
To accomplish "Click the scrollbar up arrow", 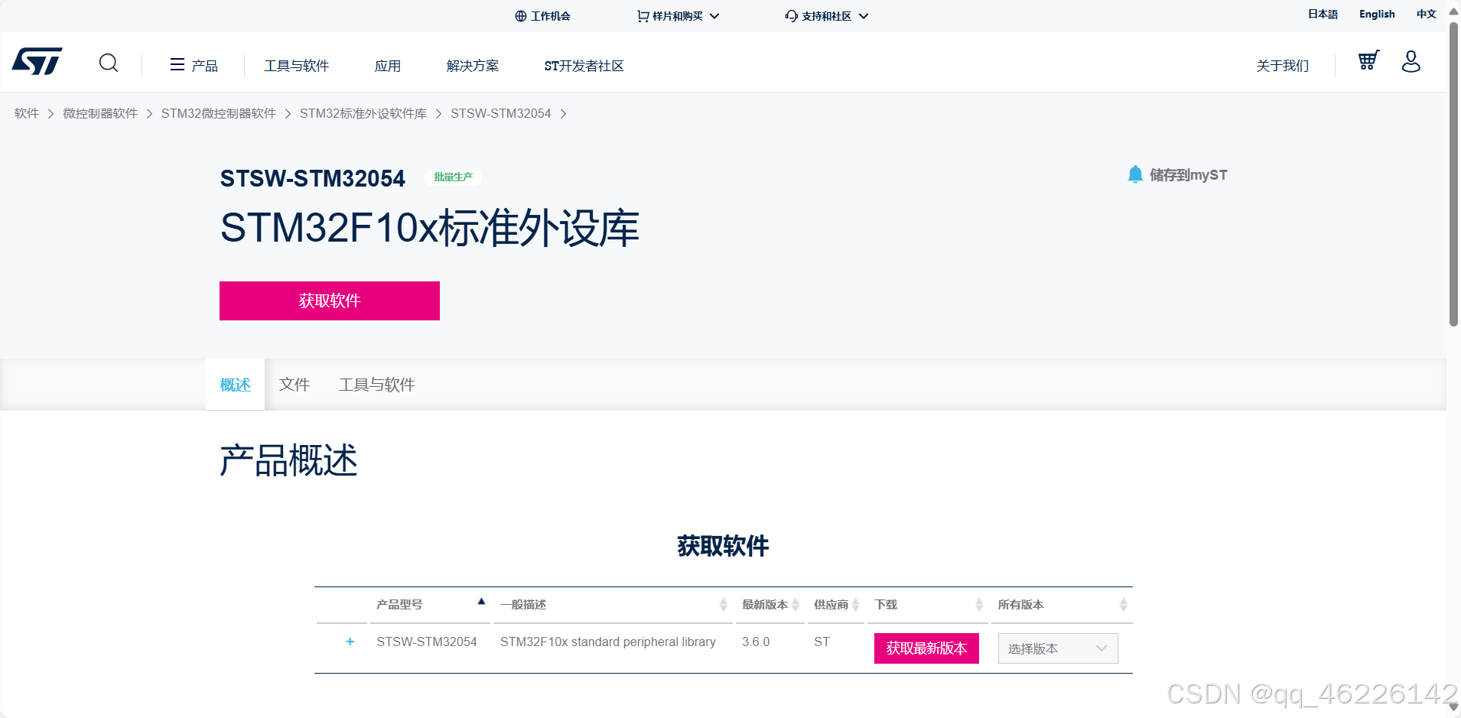I will pyautogui.click(x=1453, y=11).
